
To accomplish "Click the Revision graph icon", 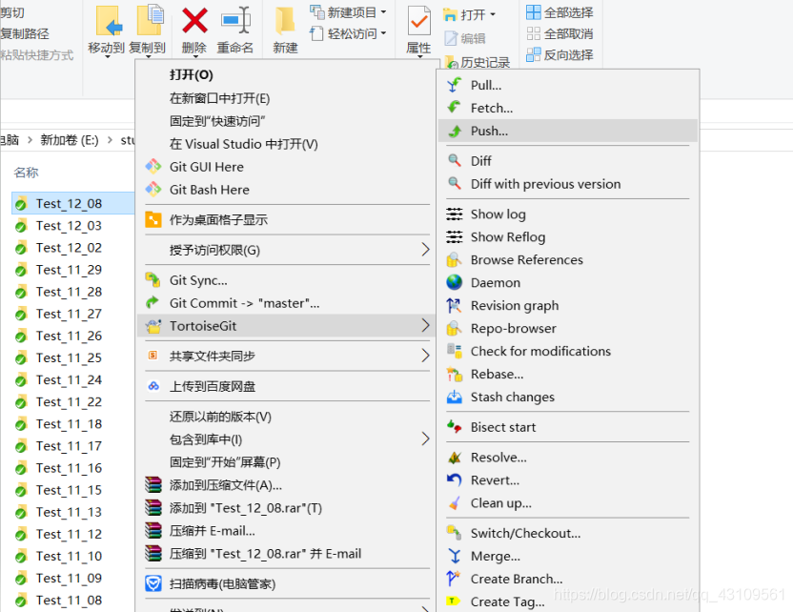I will (x=454, y=305).
